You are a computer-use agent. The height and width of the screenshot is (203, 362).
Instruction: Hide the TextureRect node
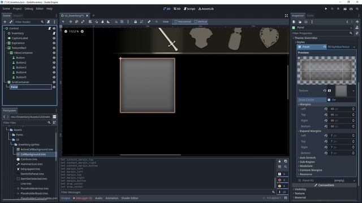(x=54, y=48)
